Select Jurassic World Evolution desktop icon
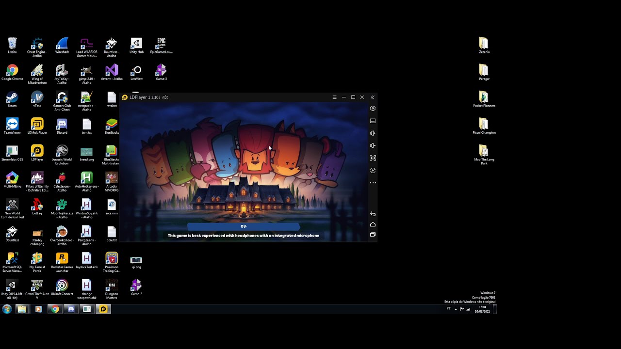Image resolution: width=621 pixels, height=349 pixels. coord(62,155)
